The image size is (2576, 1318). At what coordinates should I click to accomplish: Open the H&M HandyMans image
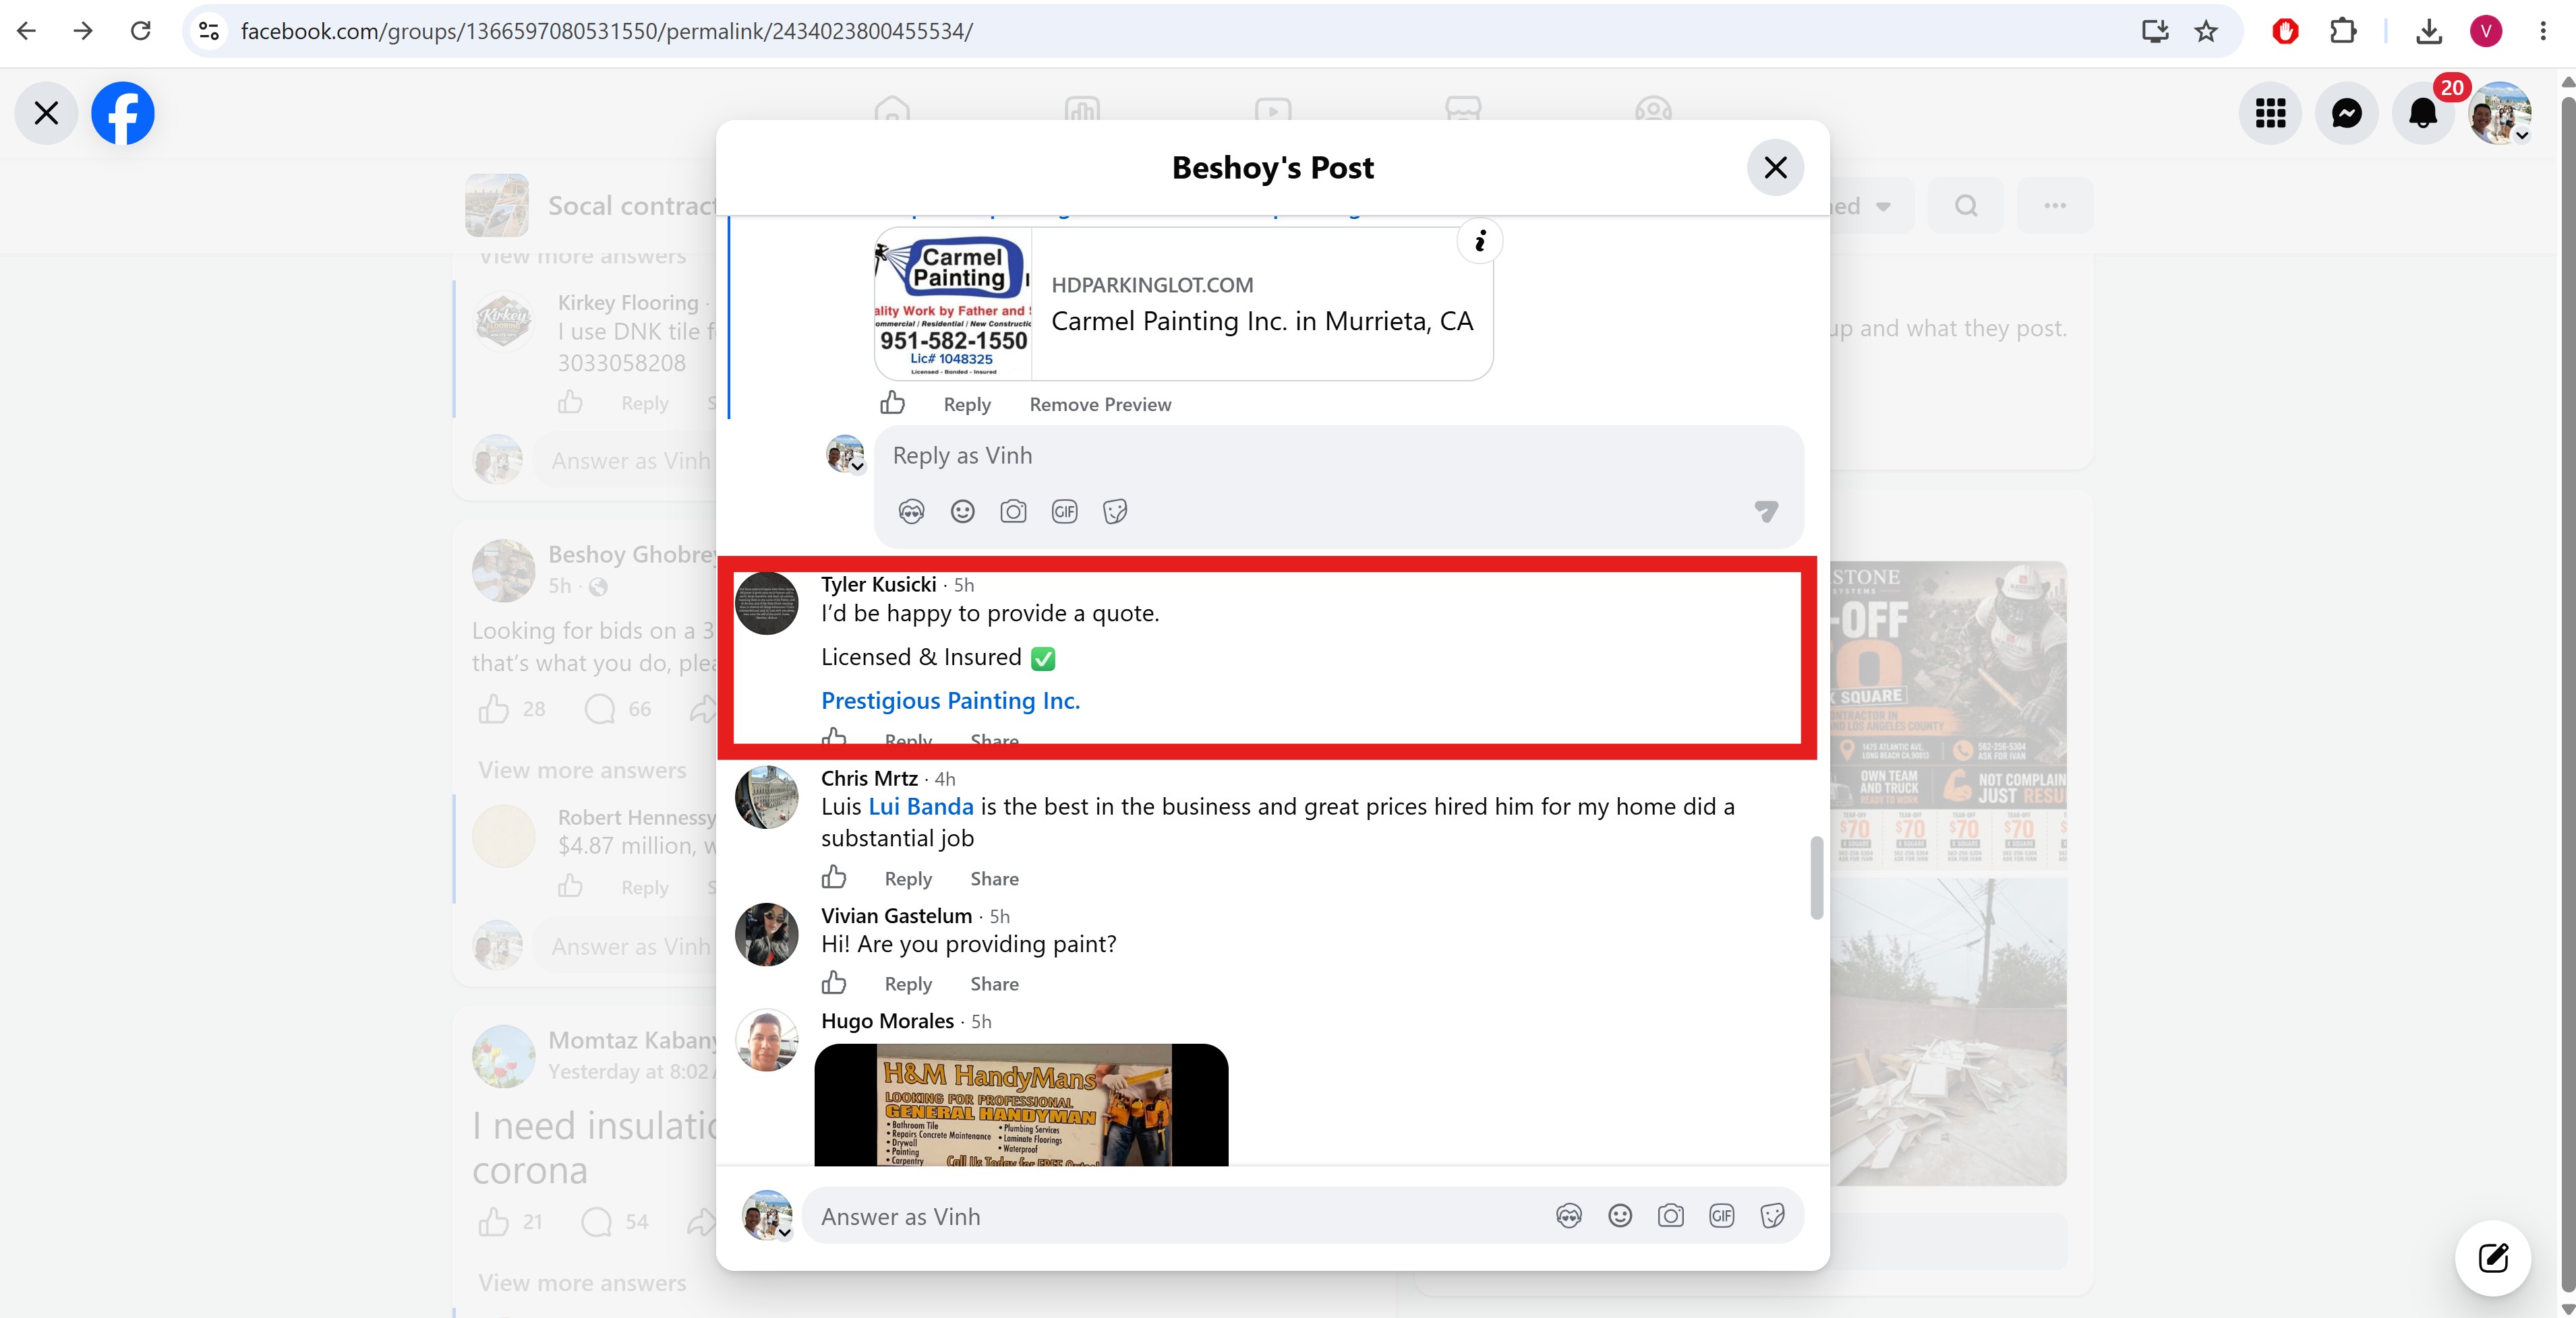tap(1021, 1105)
